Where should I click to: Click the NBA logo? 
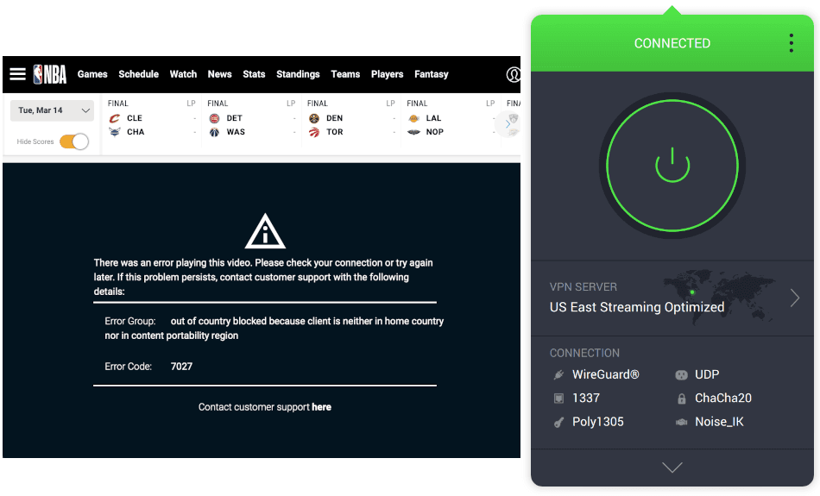click(50, 74)
